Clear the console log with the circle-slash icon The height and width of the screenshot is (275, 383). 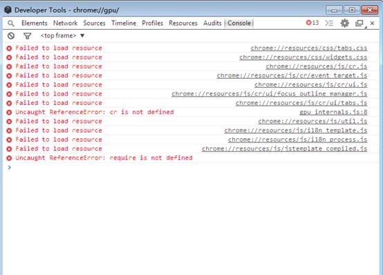tap(11, 36)
